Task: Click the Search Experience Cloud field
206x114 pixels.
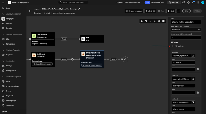Action: 73,2
